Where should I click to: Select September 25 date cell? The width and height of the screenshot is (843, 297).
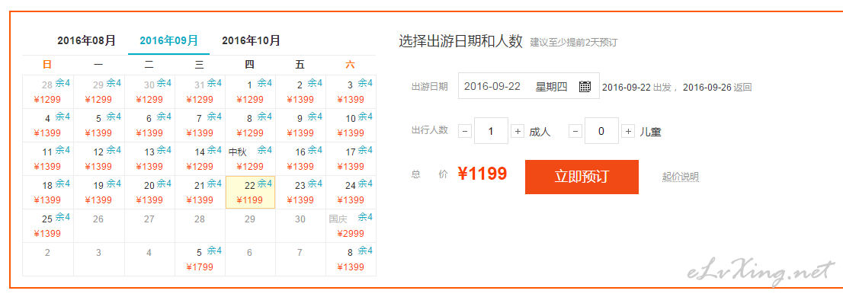tap(48, 225)
